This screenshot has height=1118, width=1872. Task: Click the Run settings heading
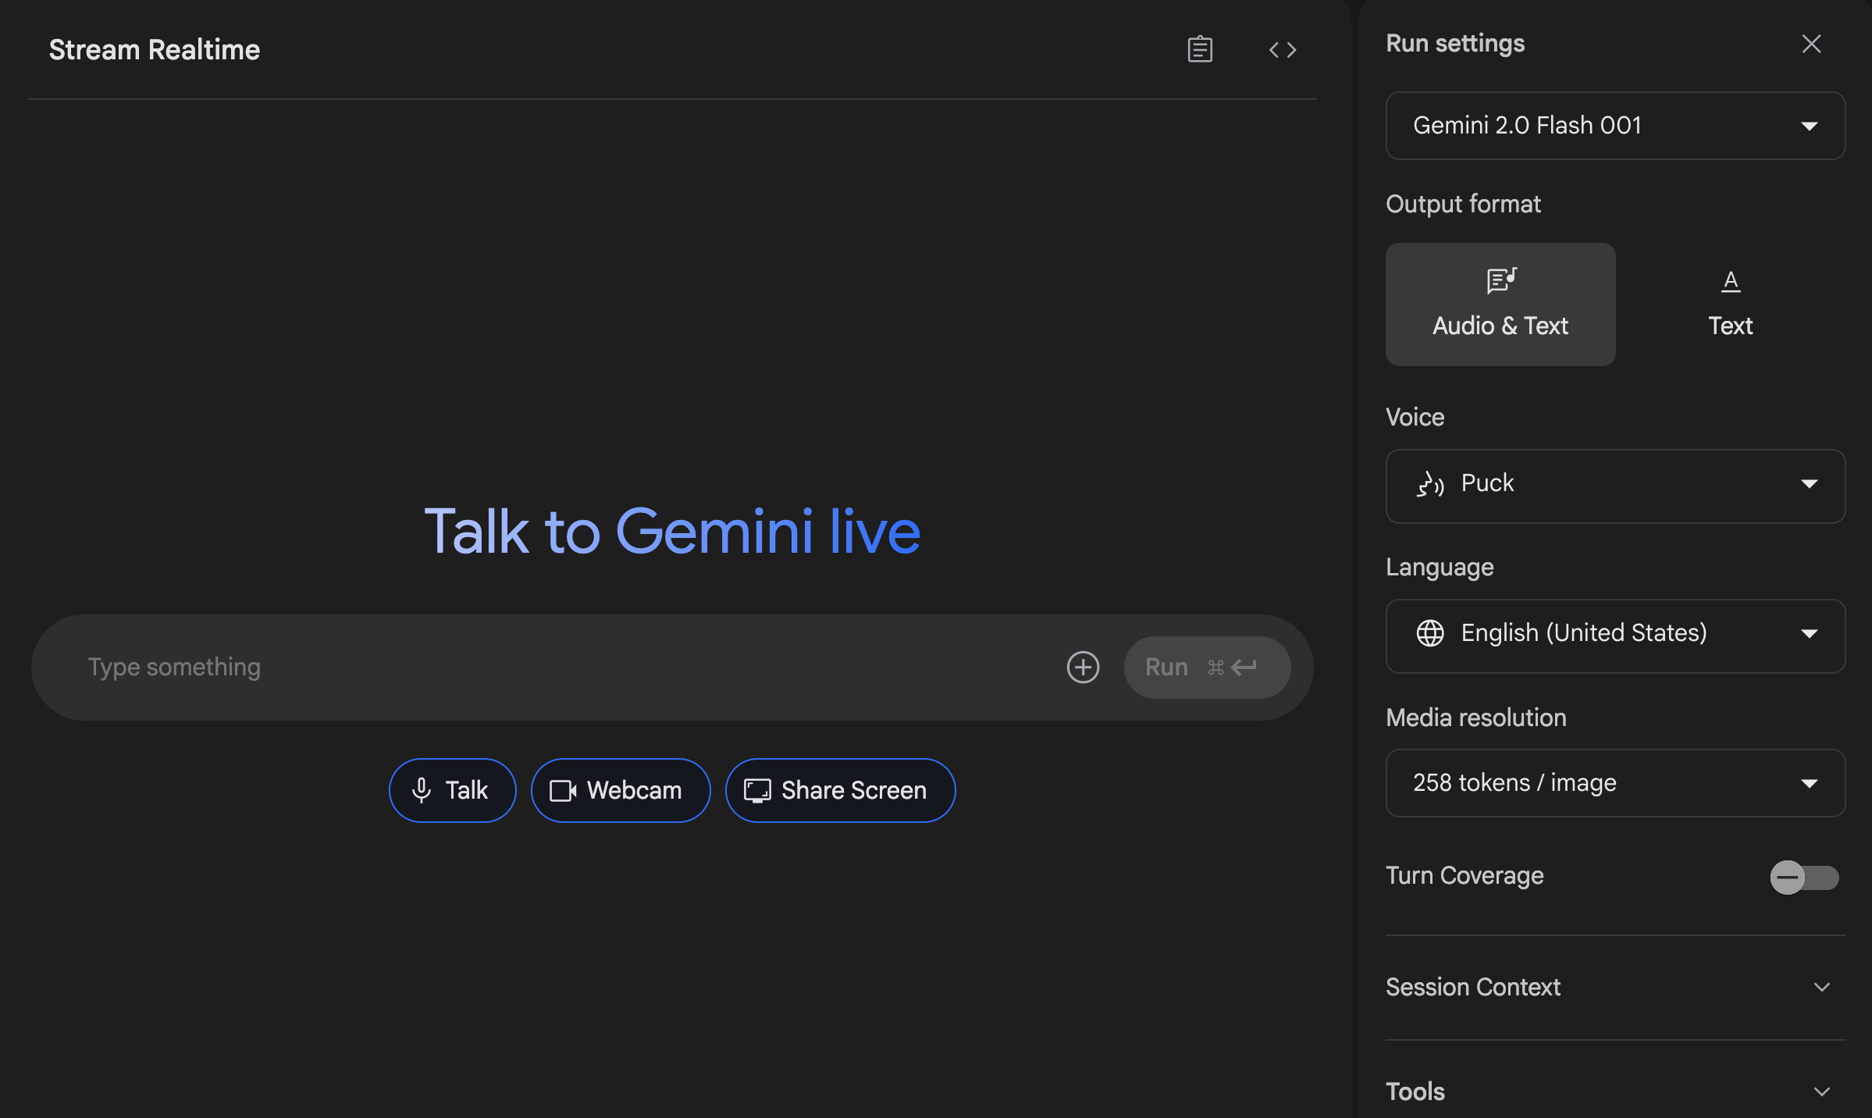click(1455, 44)
